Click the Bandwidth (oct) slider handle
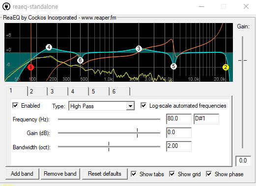 tap(109, 146)
